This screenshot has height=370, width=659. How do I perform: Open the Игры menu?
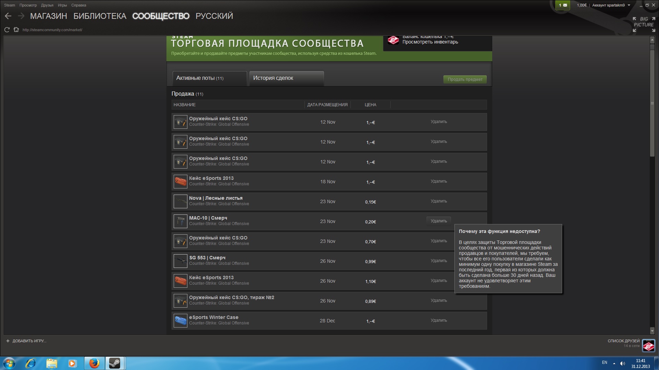pyautogui.click(x=62, y=5)
